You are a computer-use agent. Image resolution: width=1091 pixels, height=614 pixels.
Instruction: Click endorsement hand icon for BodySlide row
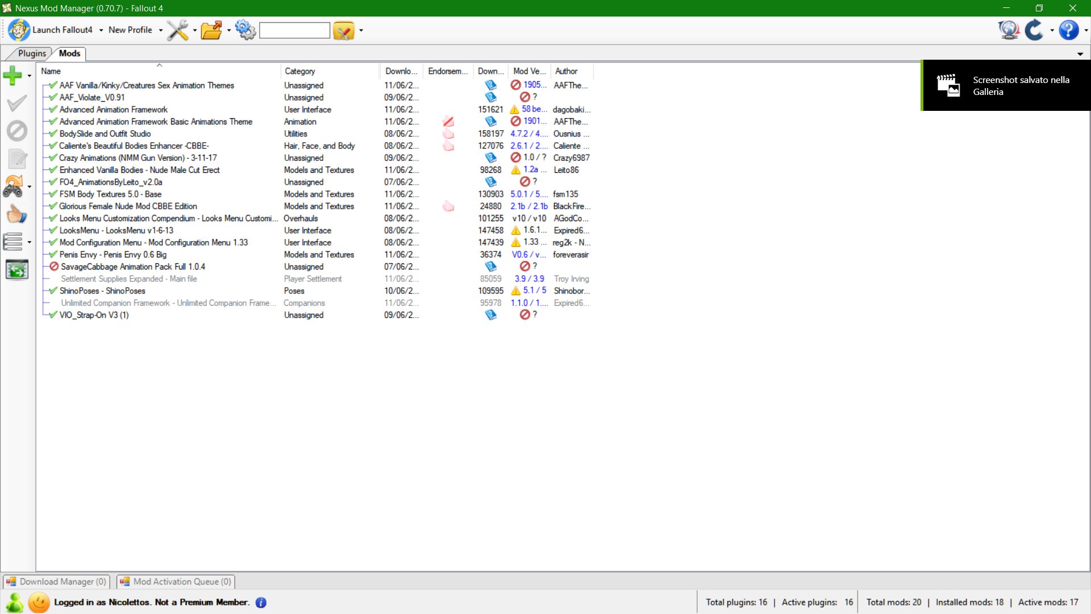[x=448, y=134]
